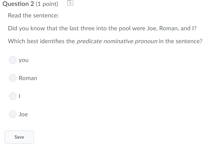Click the 'Question 2' heading

pos(18,4)
